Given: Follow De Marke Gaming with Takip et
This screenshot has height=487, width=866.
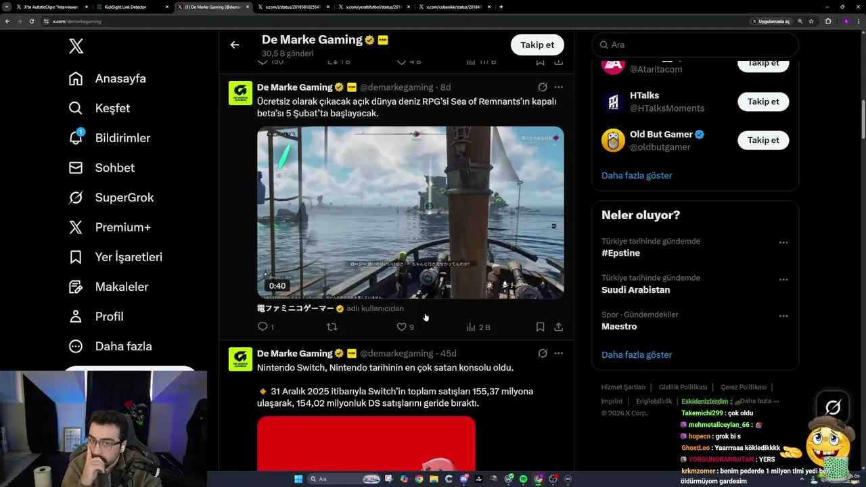Looking at the screenshot, I should coord(537,45).
